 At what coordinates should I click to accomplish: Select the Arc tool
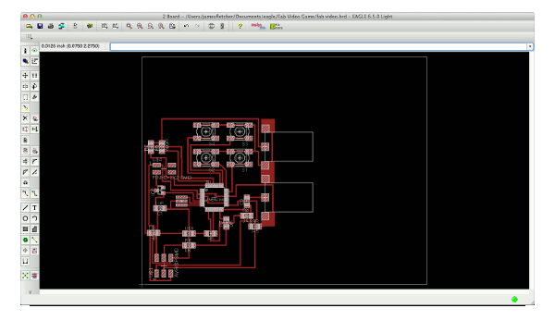[x=34, y=218]
